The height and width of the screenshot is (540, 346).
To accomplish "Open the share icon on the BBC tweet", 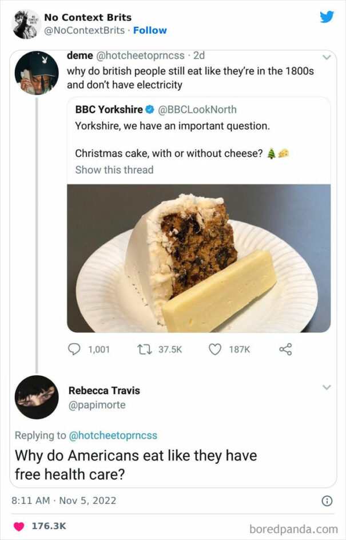I will 285,349.
